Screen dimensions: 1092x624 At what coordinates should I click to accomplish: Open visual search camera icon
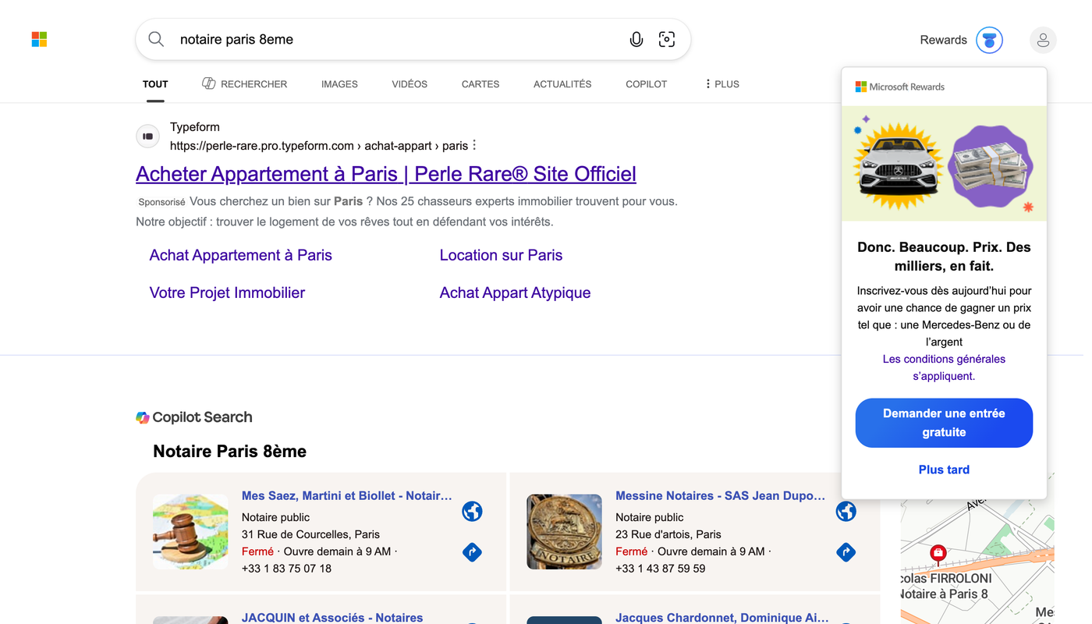click(x=667, y=39)
